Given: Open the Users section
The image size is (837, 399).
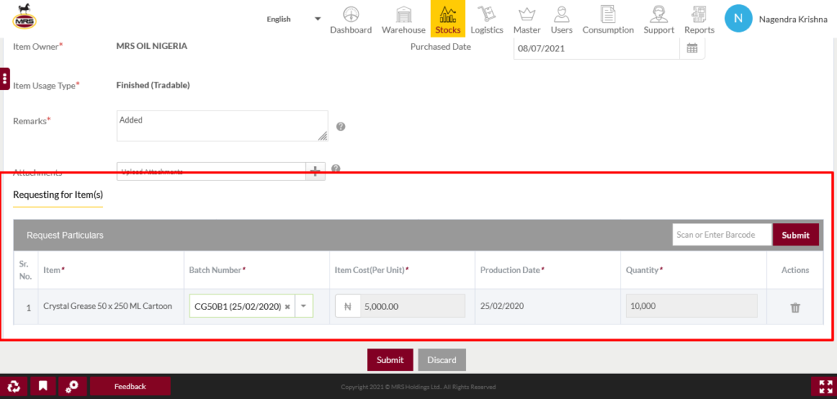Looking at the screenshot, I should (562, 20).
